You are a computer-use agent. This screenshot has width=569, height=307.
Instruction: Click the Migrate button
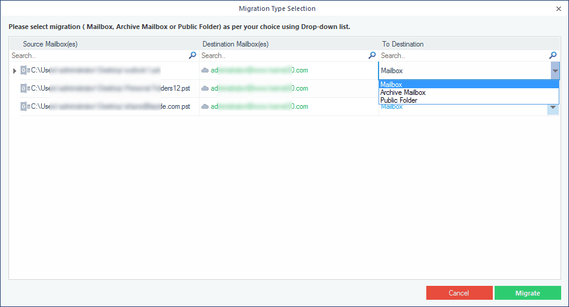(528, 293)
